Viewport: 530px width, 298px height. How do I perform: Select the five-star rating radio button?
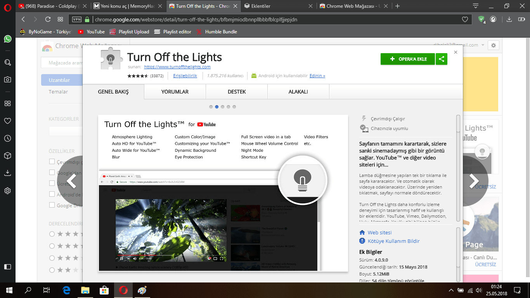pos(52,234)
